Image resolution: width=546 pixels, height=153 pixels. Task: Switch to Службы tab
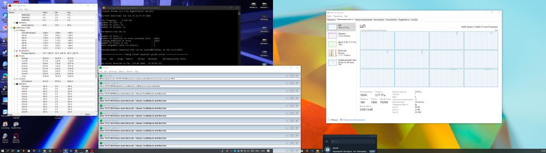(x=414, y=20)
